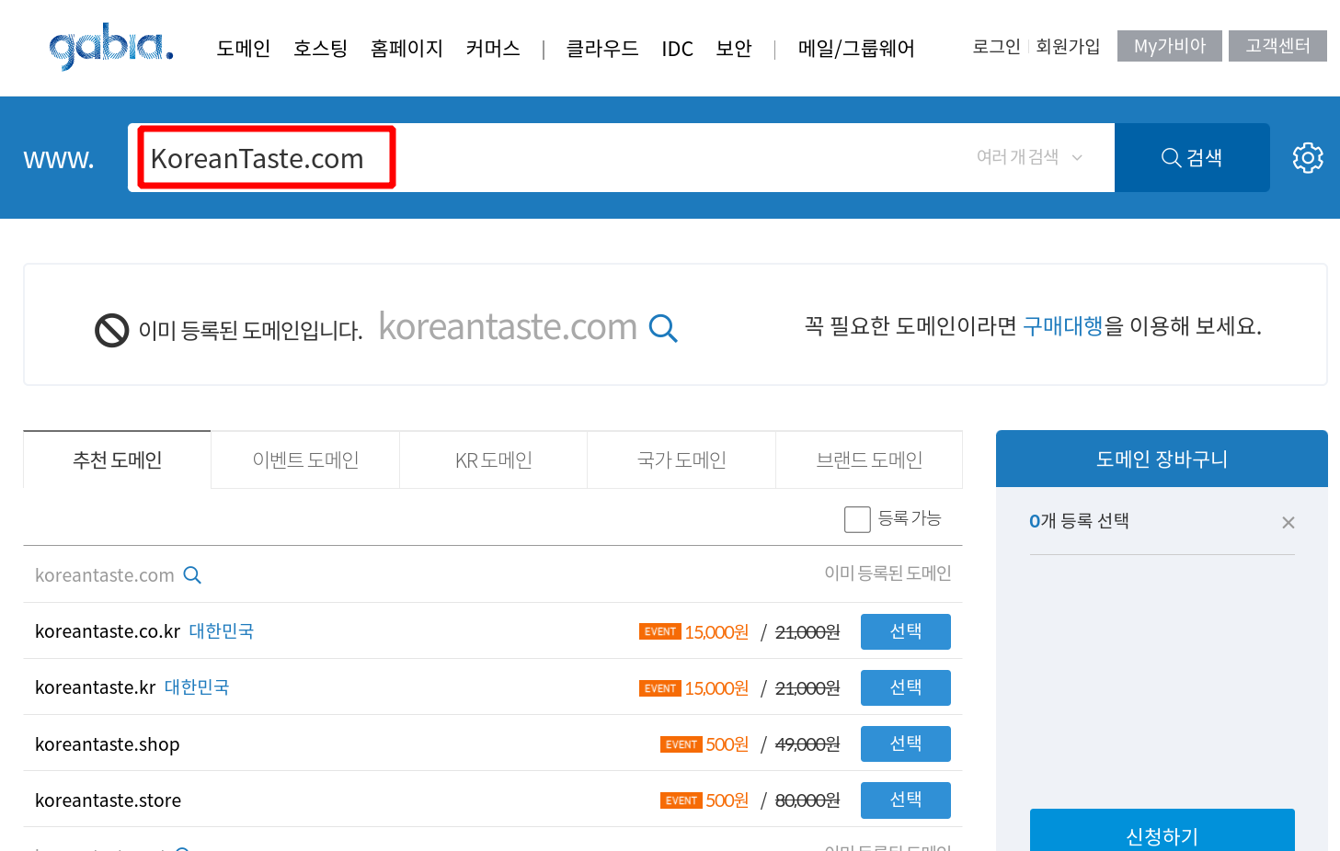Viewport: 1340px width, 851px height.
Task: Open My가비아 button
Action: point(1170,46)
